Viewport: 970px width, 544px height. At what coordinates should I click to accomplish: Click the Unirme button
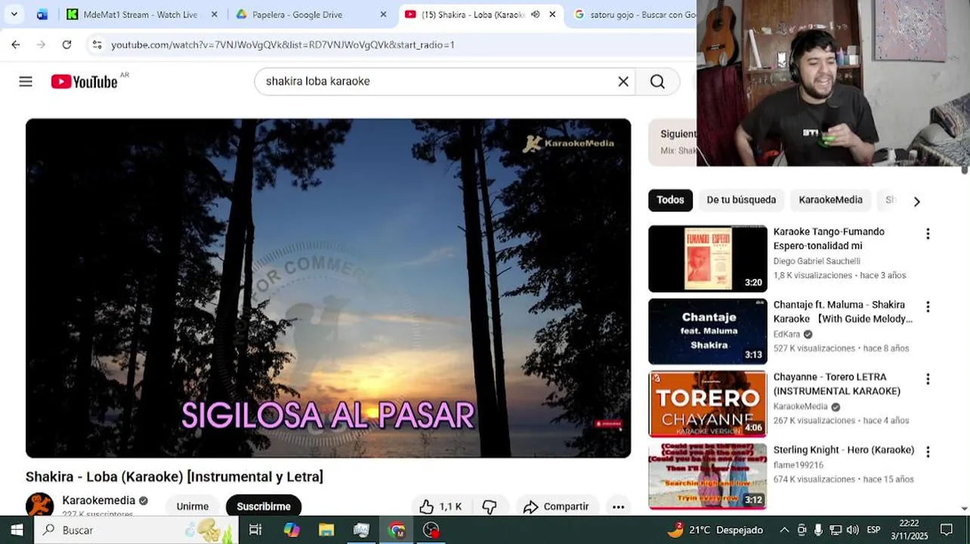click(193, 506)
